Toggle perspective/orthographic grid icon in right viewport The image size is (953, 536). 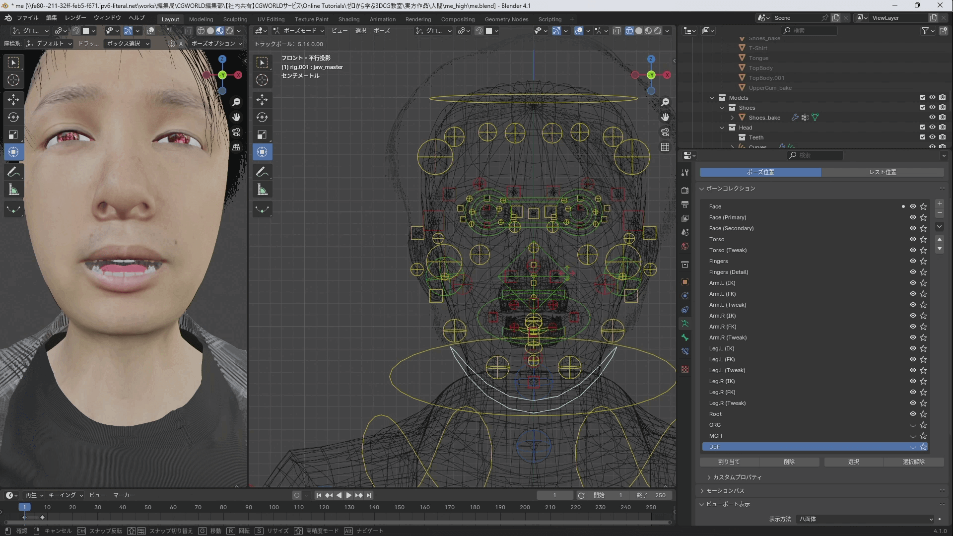coord(665,147)
